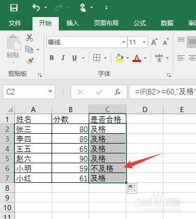Toggle Underline formatting
Screen dimensions: 196x219
pyautogui.click(x=74, y=58)
